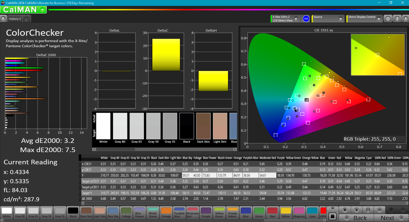Select the Gray 50 patch button
Screen dimensions: 409x222
point(47,213)
